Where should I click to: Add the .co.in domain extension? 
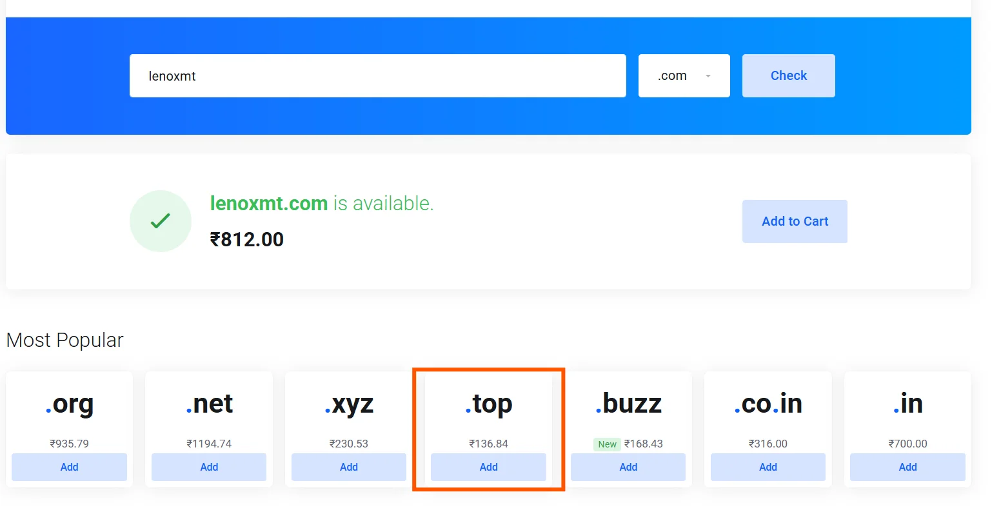click(x=768, y=467)
